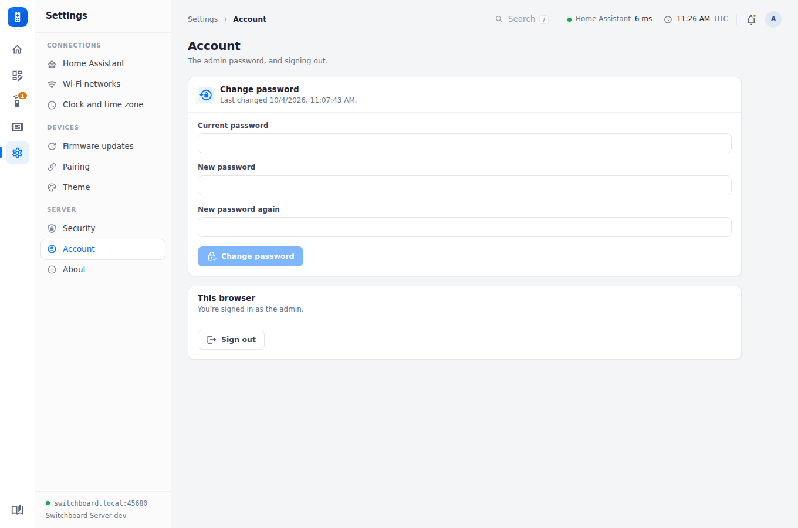Click the Current password field
Image resolution: width=798 pixels, height=528 pixels.
coord(465,143)
